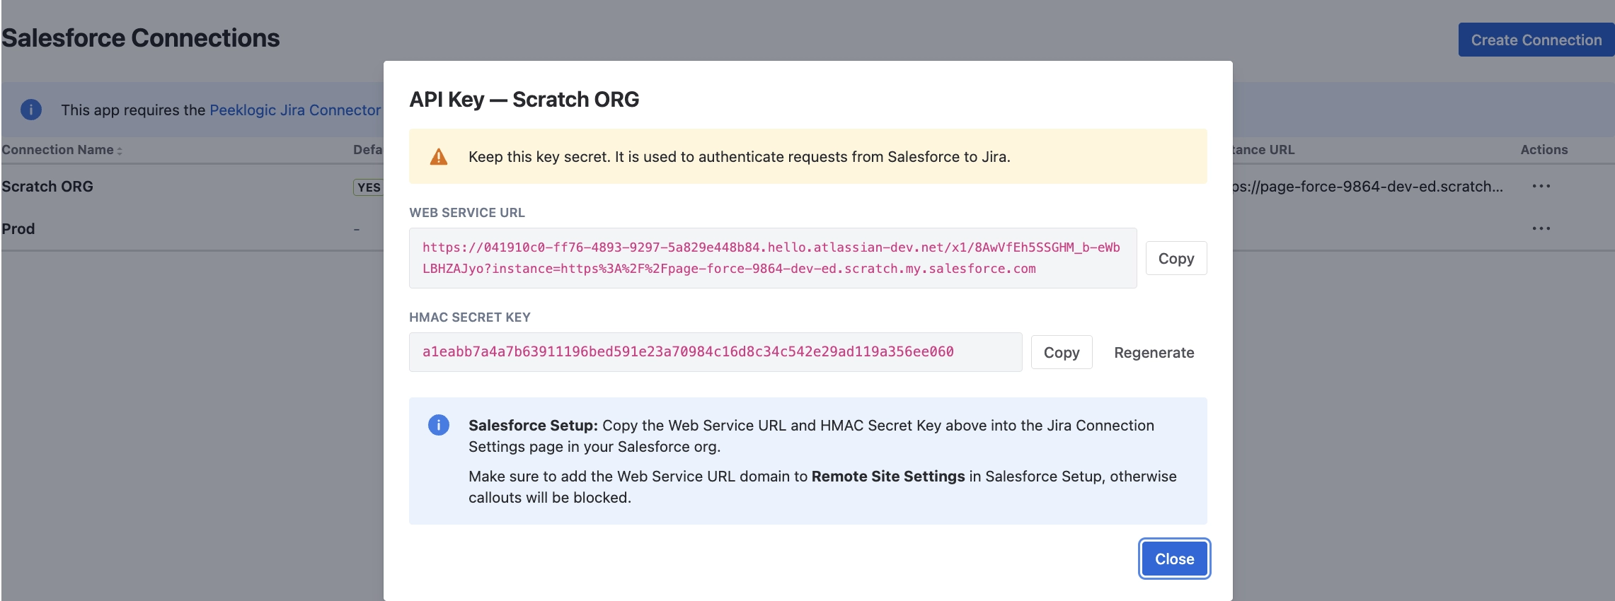Click the 'Salesforce Setup:' bold text
This screenshot has height=601, width=1615.
[x=533, y=426]
